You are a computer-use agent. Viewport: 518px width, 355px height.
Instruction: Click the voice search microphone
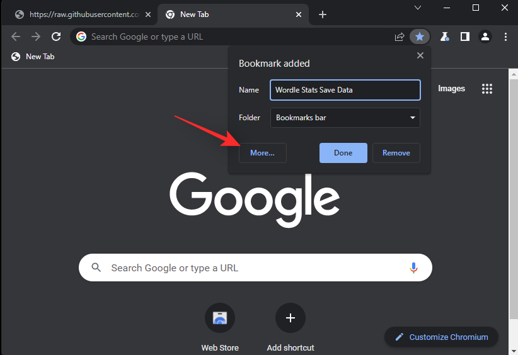413,268
